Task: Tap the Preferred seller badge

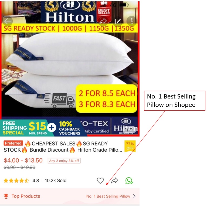Action: tap(13, 143)
